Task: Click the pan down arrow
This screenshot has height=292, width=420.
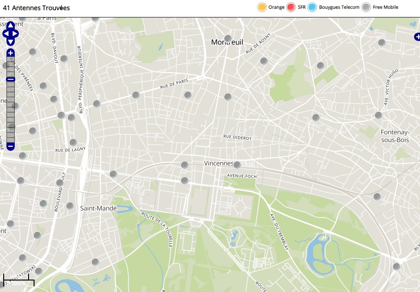Action: click(x=11, y=42)
